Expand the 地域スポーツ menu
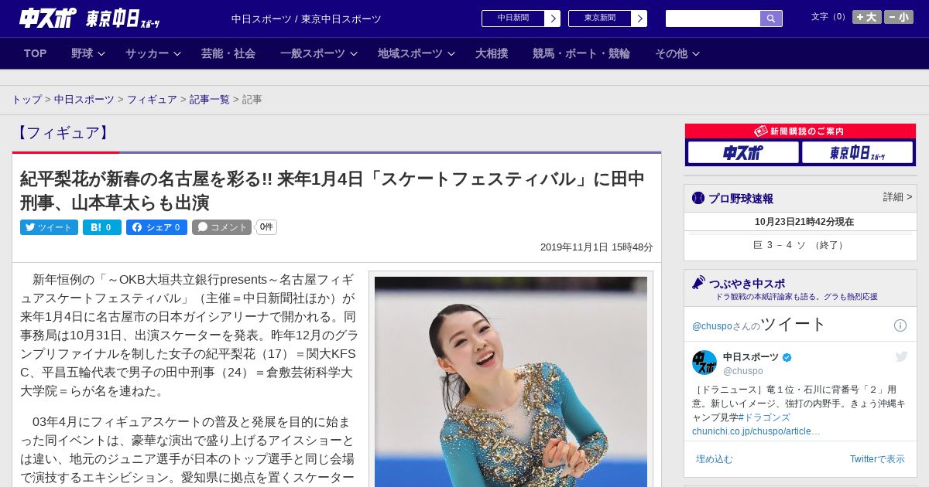The image size is (929, 487). click(417, 53)
